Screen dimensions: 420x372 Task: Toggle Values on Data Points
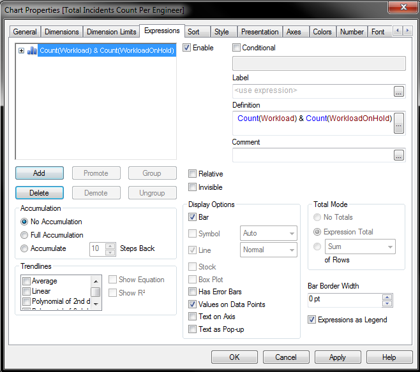(192, 304)
